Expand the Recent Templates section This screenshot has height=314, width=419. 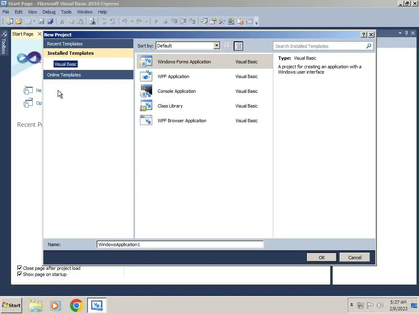click(x=88, y=44)
